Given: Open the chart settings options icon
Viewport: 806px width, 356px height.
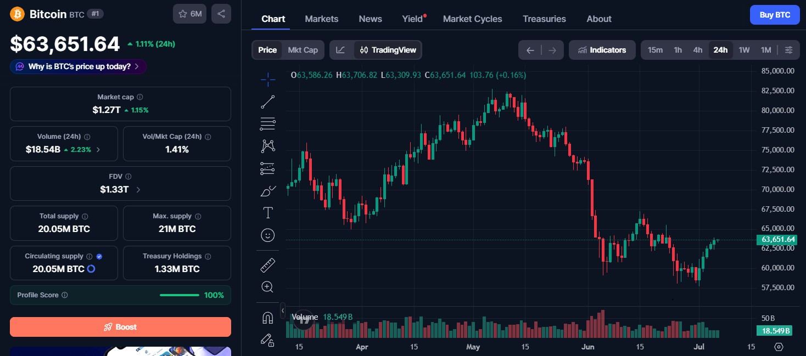Looking at the screenshot, I should tap(788, 50).
